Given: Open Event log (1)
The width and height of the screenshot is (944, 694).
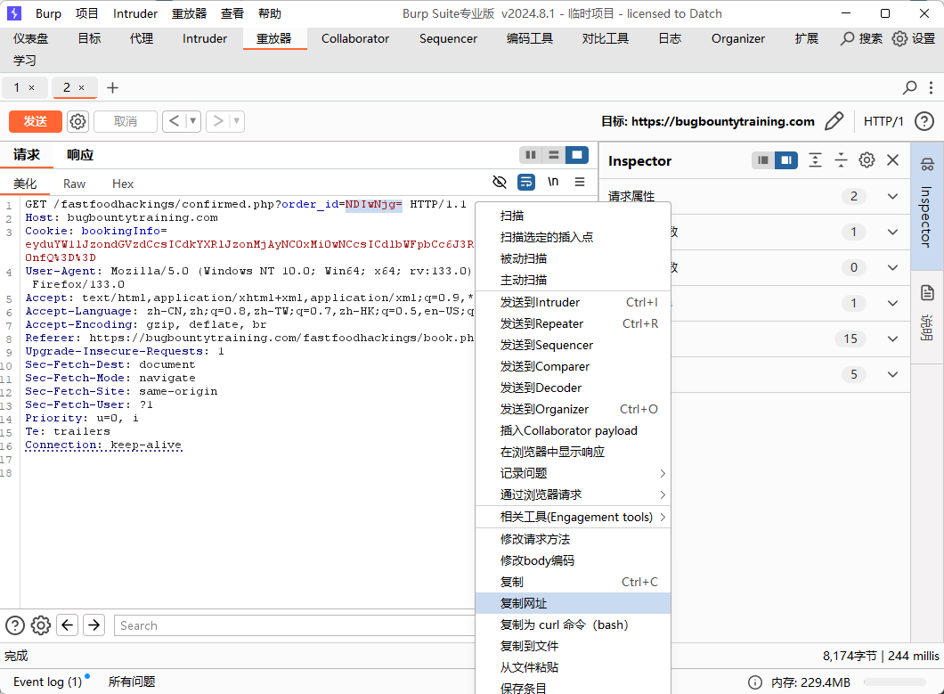Looking at the screenshot, I should [x=47, y=682].
